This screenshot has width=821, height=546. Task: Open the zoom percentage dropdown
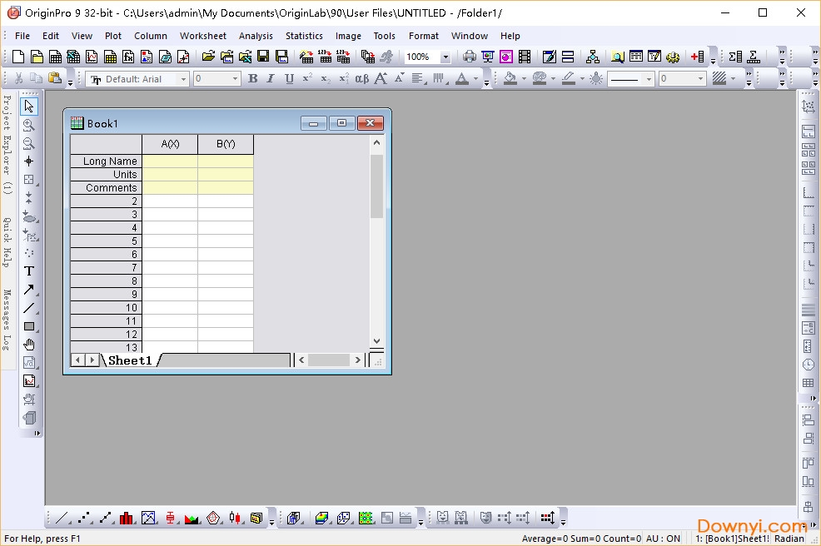coord(445,57)
